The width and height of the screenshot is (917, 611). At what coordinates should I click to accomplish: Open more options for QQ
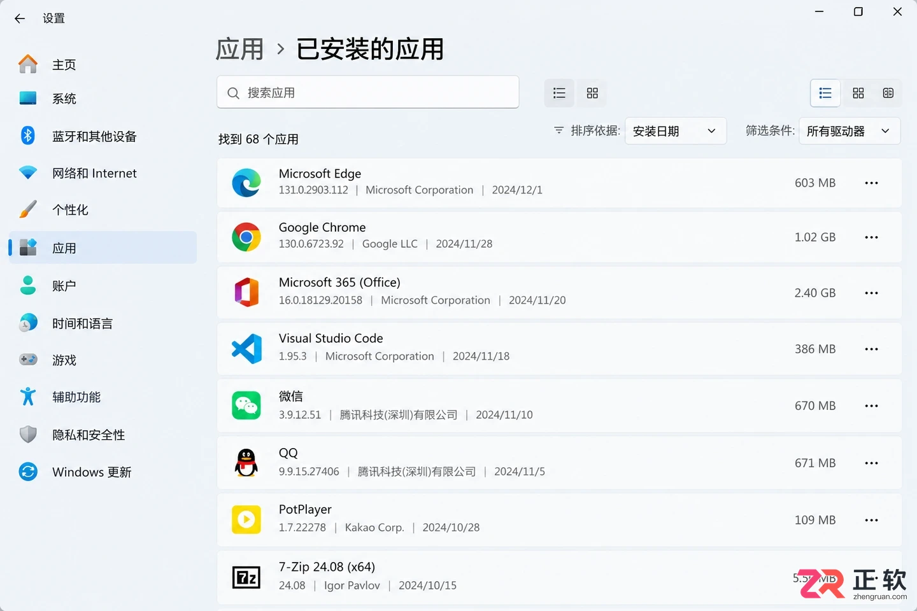pos(871,463)
